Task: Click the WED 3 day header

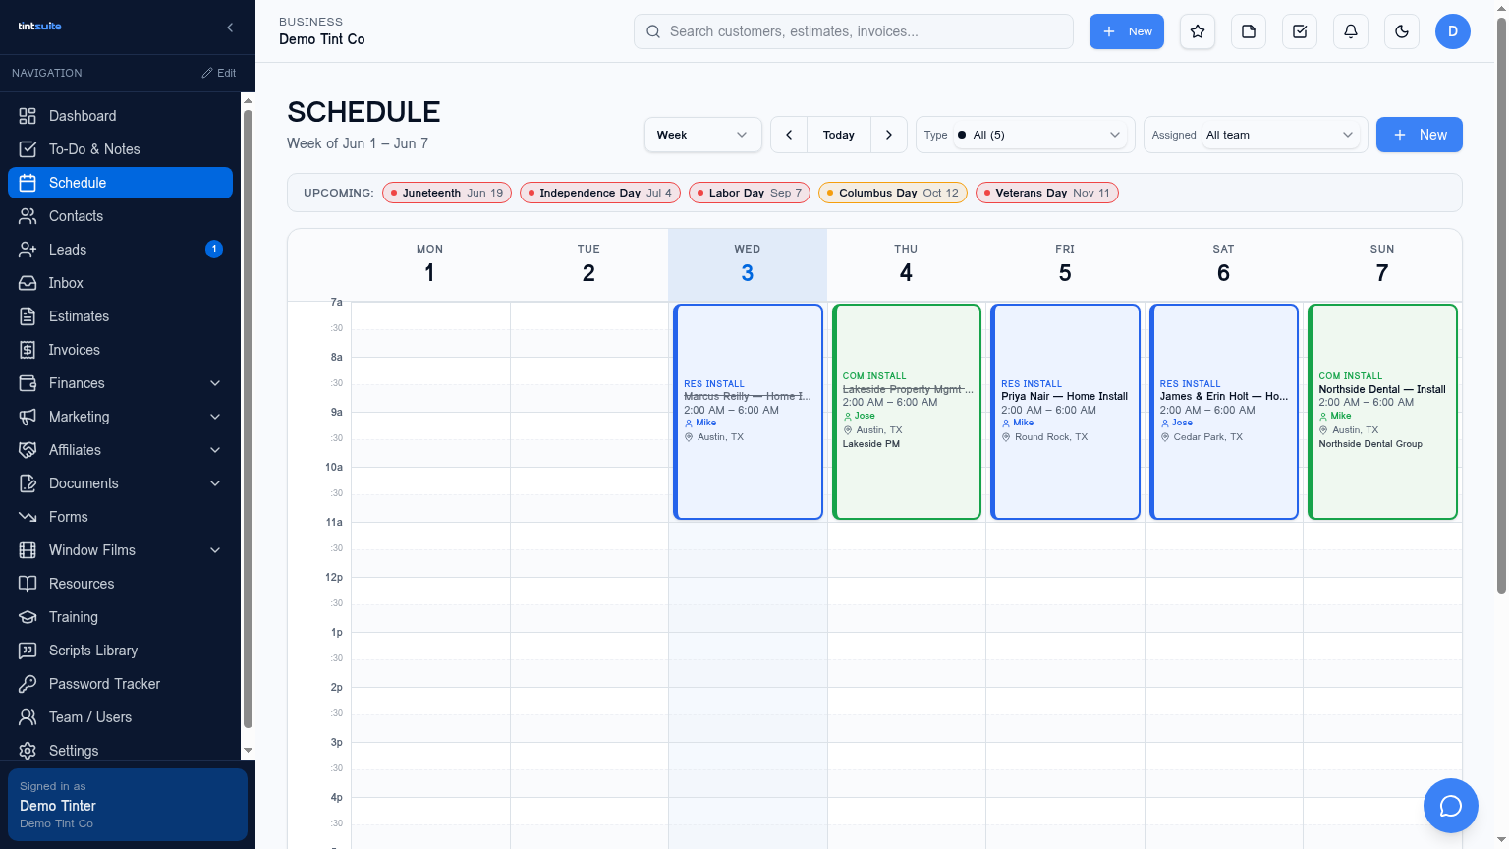Action: tap(748, 265)
